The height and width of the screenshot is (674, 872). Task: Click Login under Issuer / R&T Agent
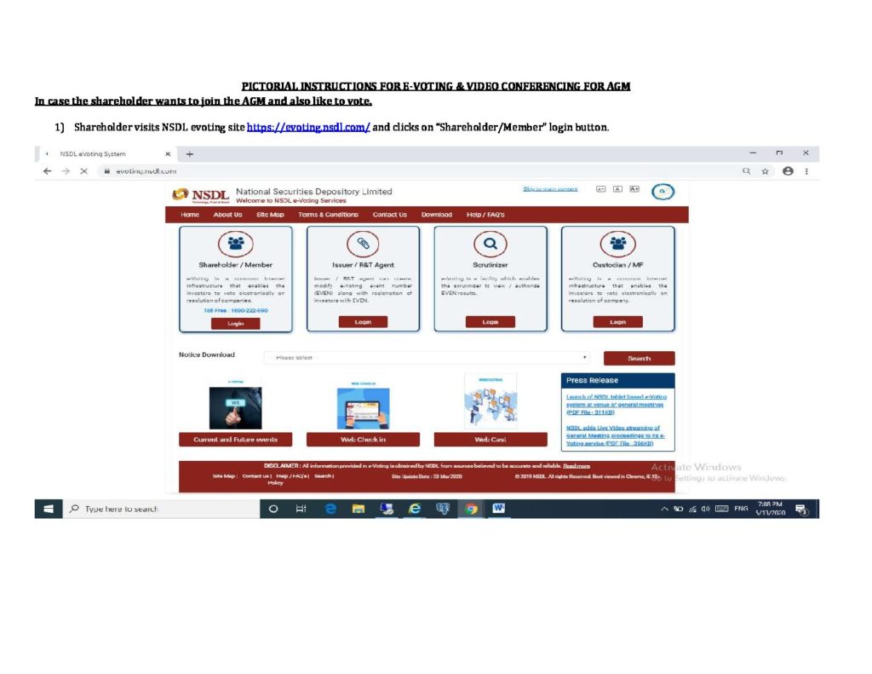pyautogui.click(x=363, y=322)
